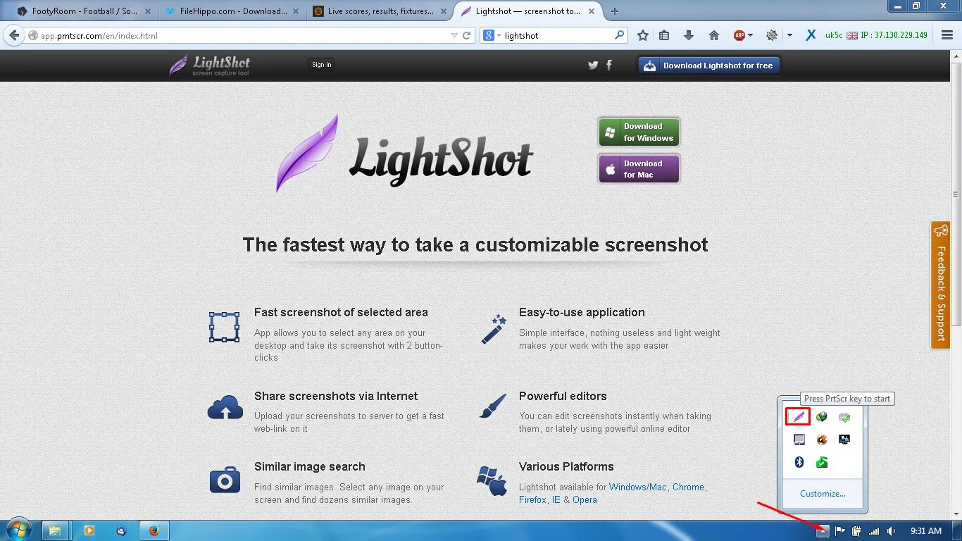Switch to the Live scores, results tab
Viewport: 962px width, 541px height.
380,11
